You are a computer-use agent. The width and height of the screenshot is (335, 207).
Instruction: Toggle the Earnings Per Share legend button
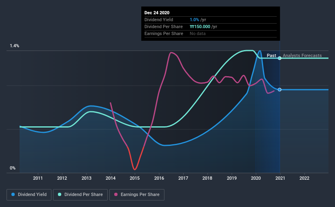(x=137, y=195)
